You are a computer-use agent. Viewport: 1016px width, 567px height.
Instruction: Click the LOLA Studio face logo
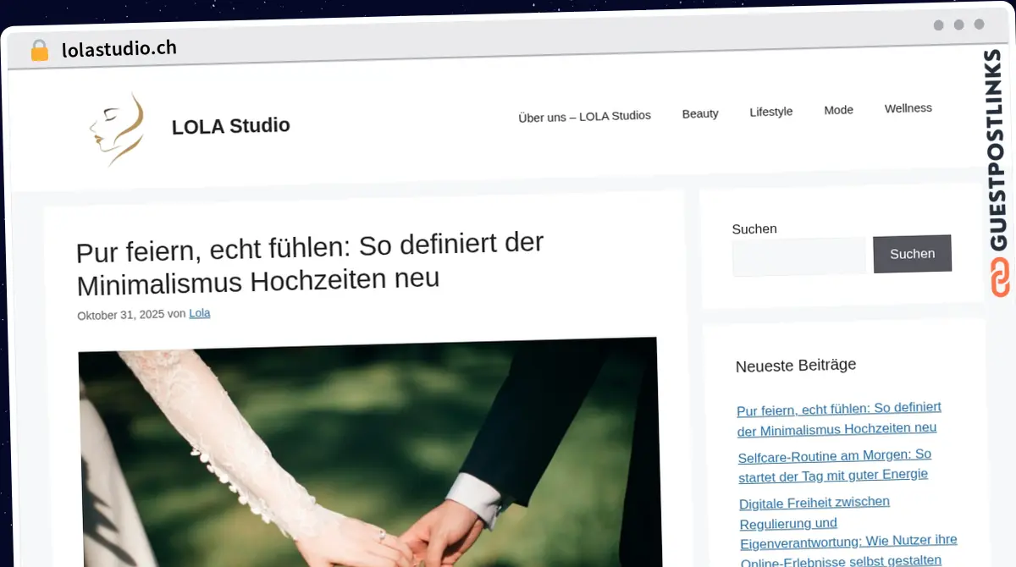pos(117,129)
